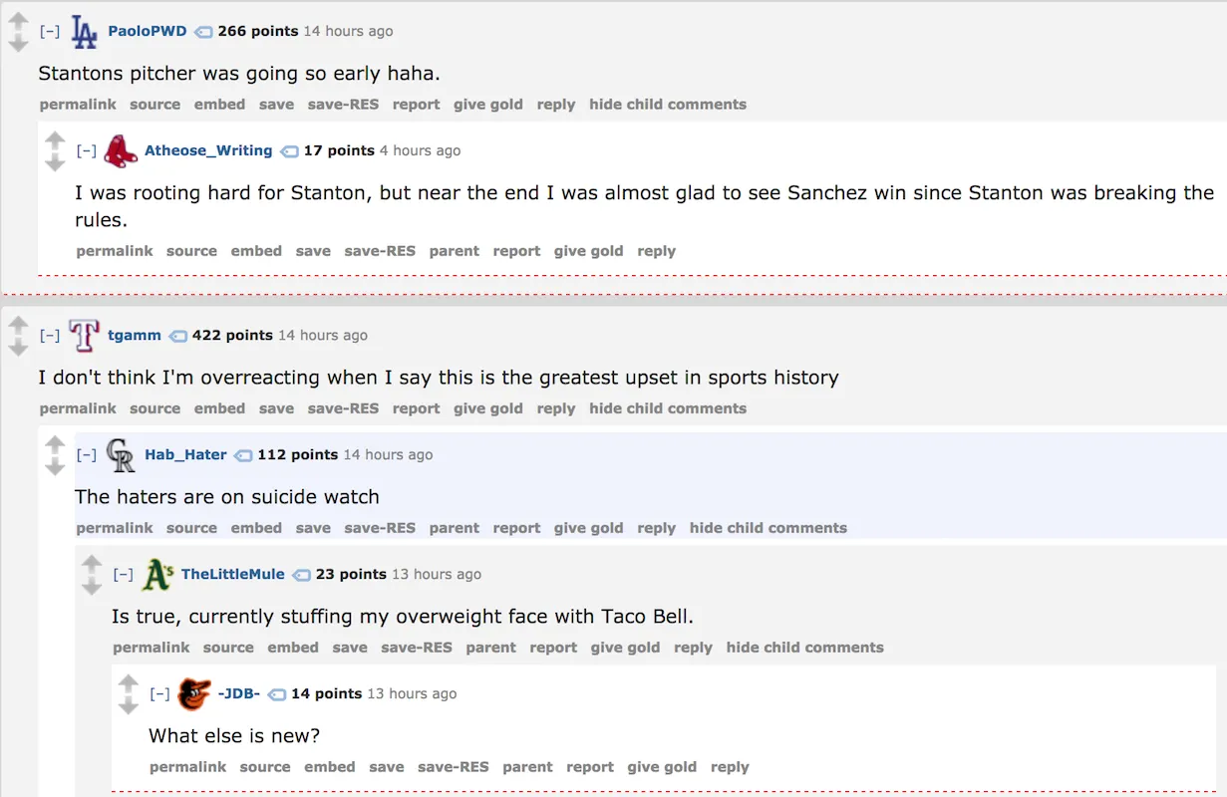
Task: Save TheLittleMule's comment with save-RES
Action: coord(417,648)
